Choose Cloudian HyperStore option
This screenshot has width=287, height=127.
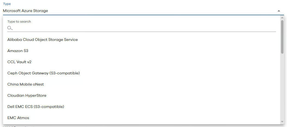(x=27, y=96)
